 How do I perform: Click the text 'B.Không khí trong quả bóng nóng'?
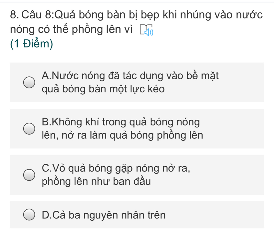click(x=121, y=122)
